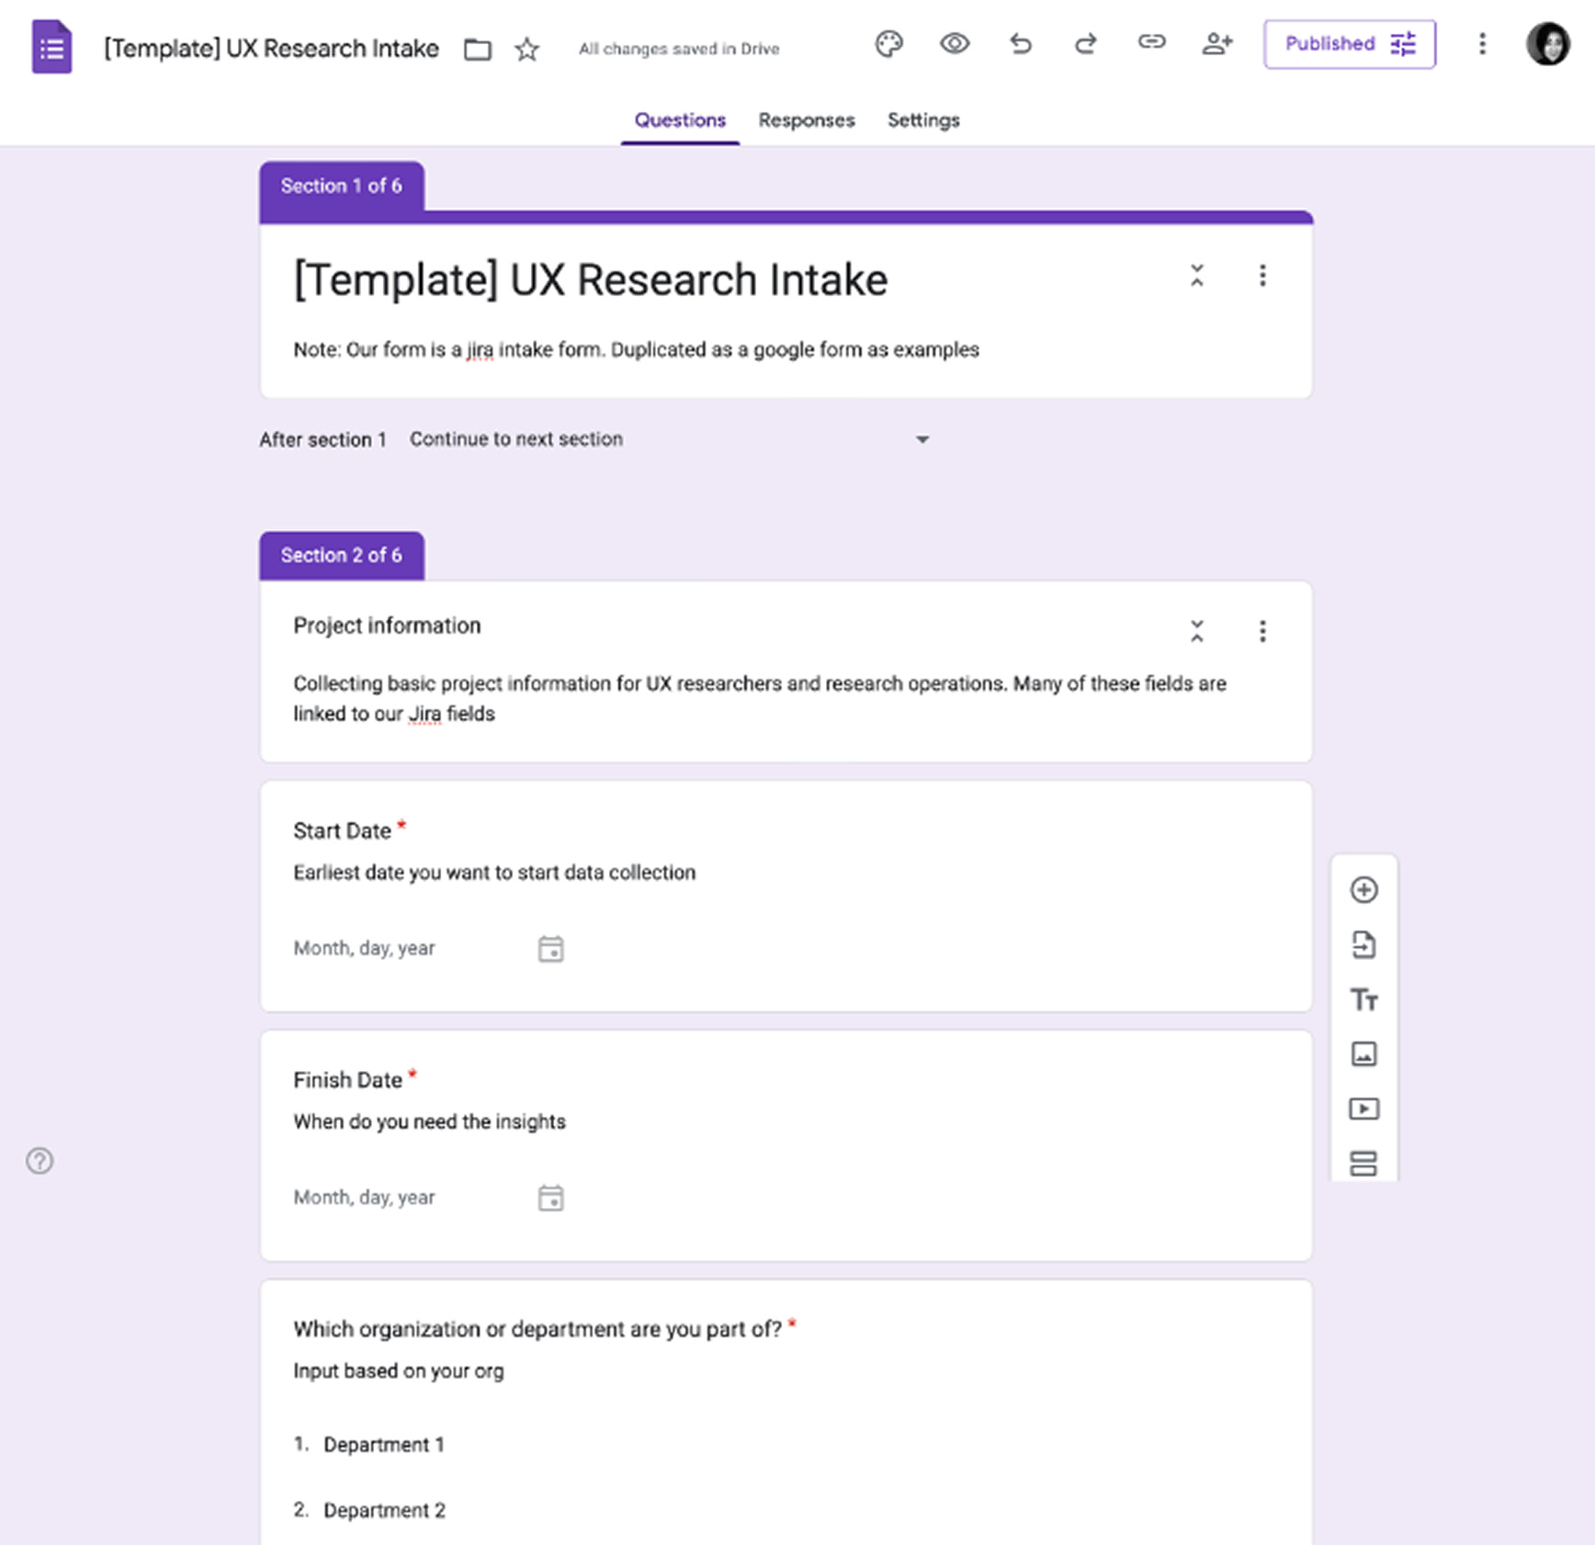Open the Settings tab
This screenshot has height=1545, width=1595.
click(x=923, y=120)
